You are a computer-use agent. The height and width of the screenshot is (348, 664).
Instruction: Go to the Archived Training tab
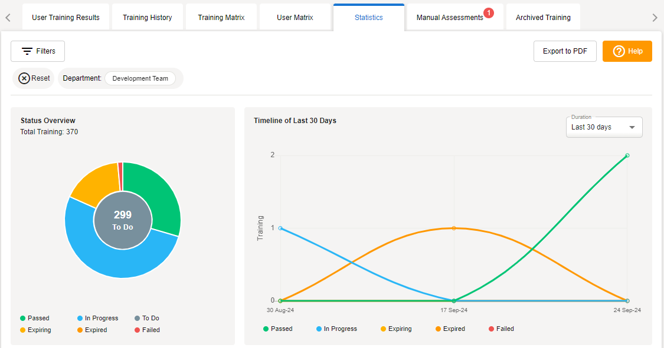543,18
